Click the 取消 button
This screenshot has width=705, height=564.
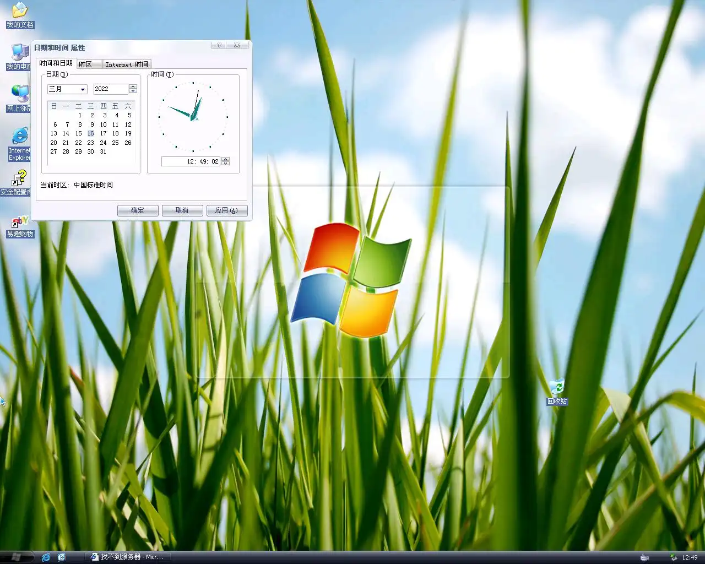pos(182,210)
